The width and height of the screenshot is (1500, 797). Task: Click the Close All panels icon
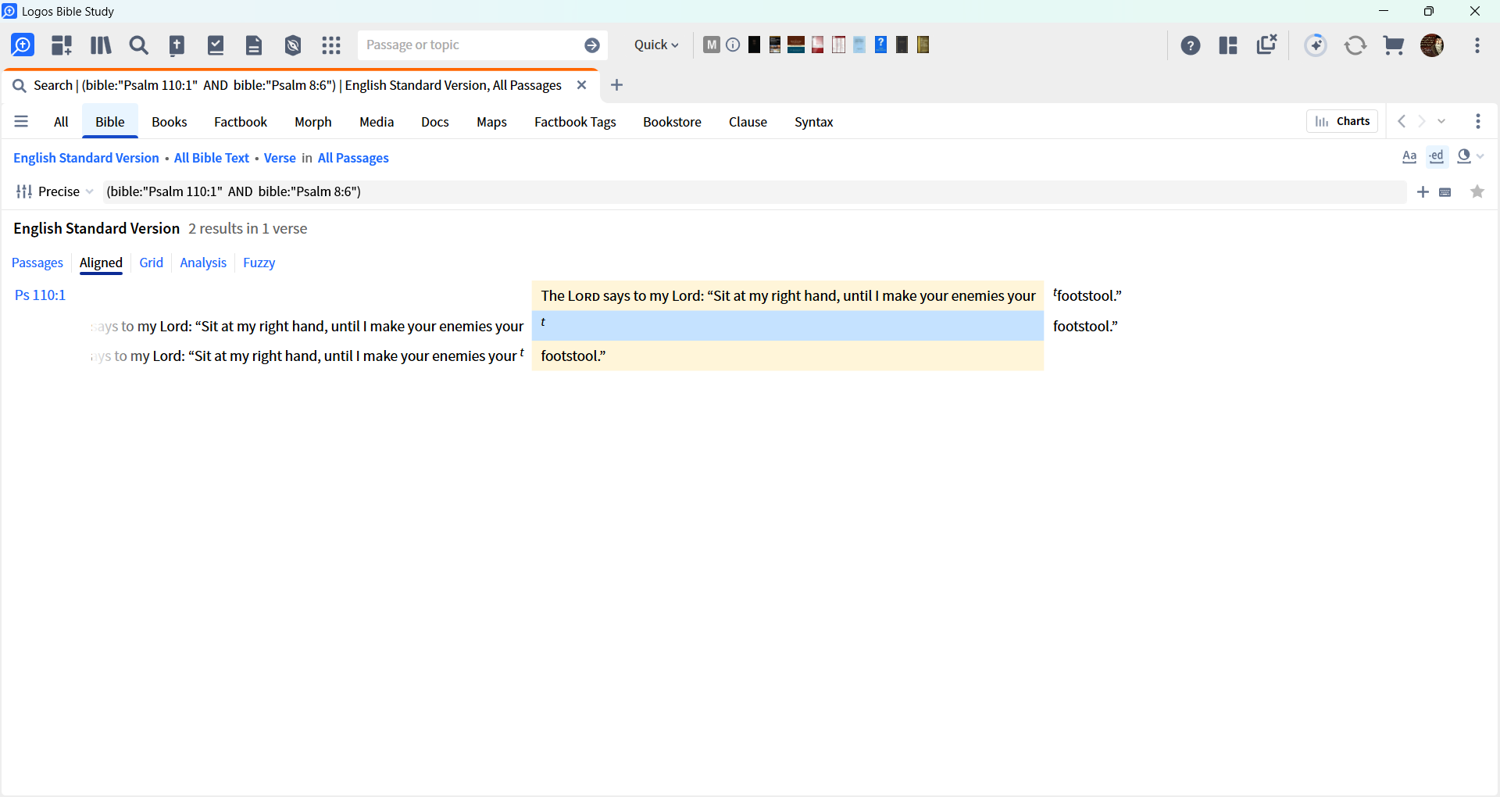coord(1266,45)
